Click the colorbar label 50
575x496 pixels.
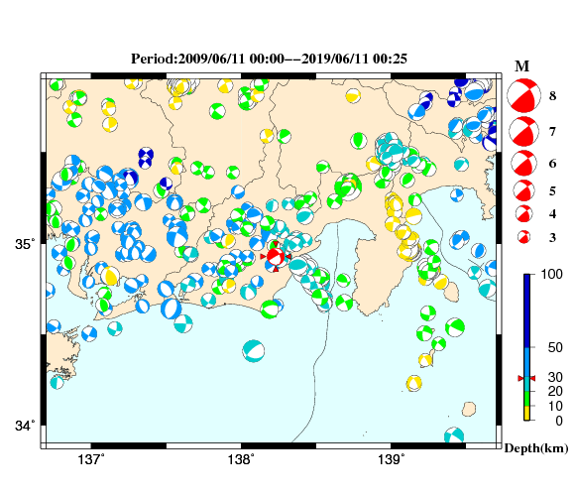tap(555, 347)
